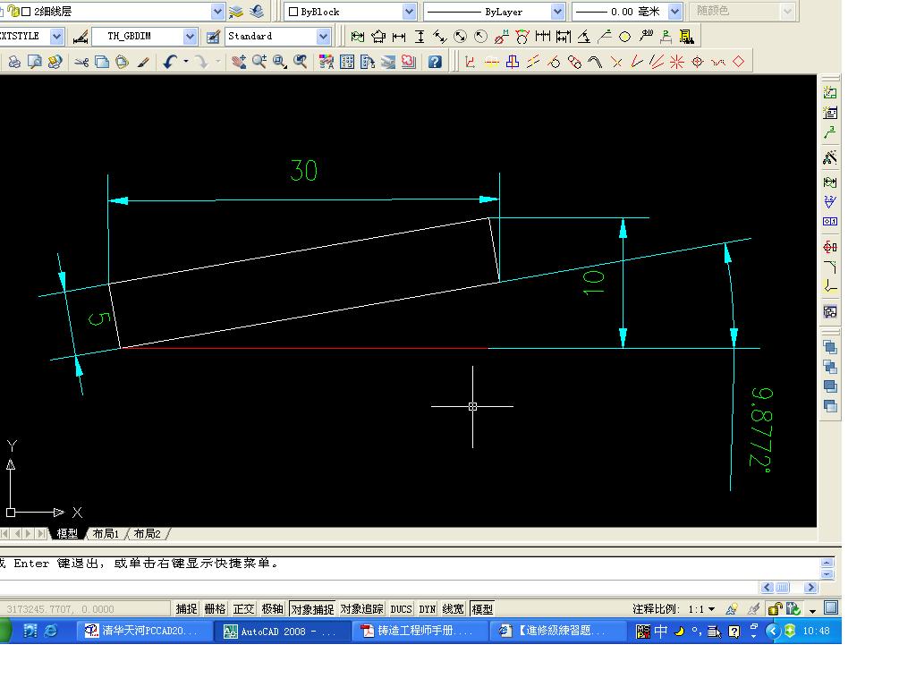Open the undo history dropdown arrow
916x687 pixels.
coord(186,62)
